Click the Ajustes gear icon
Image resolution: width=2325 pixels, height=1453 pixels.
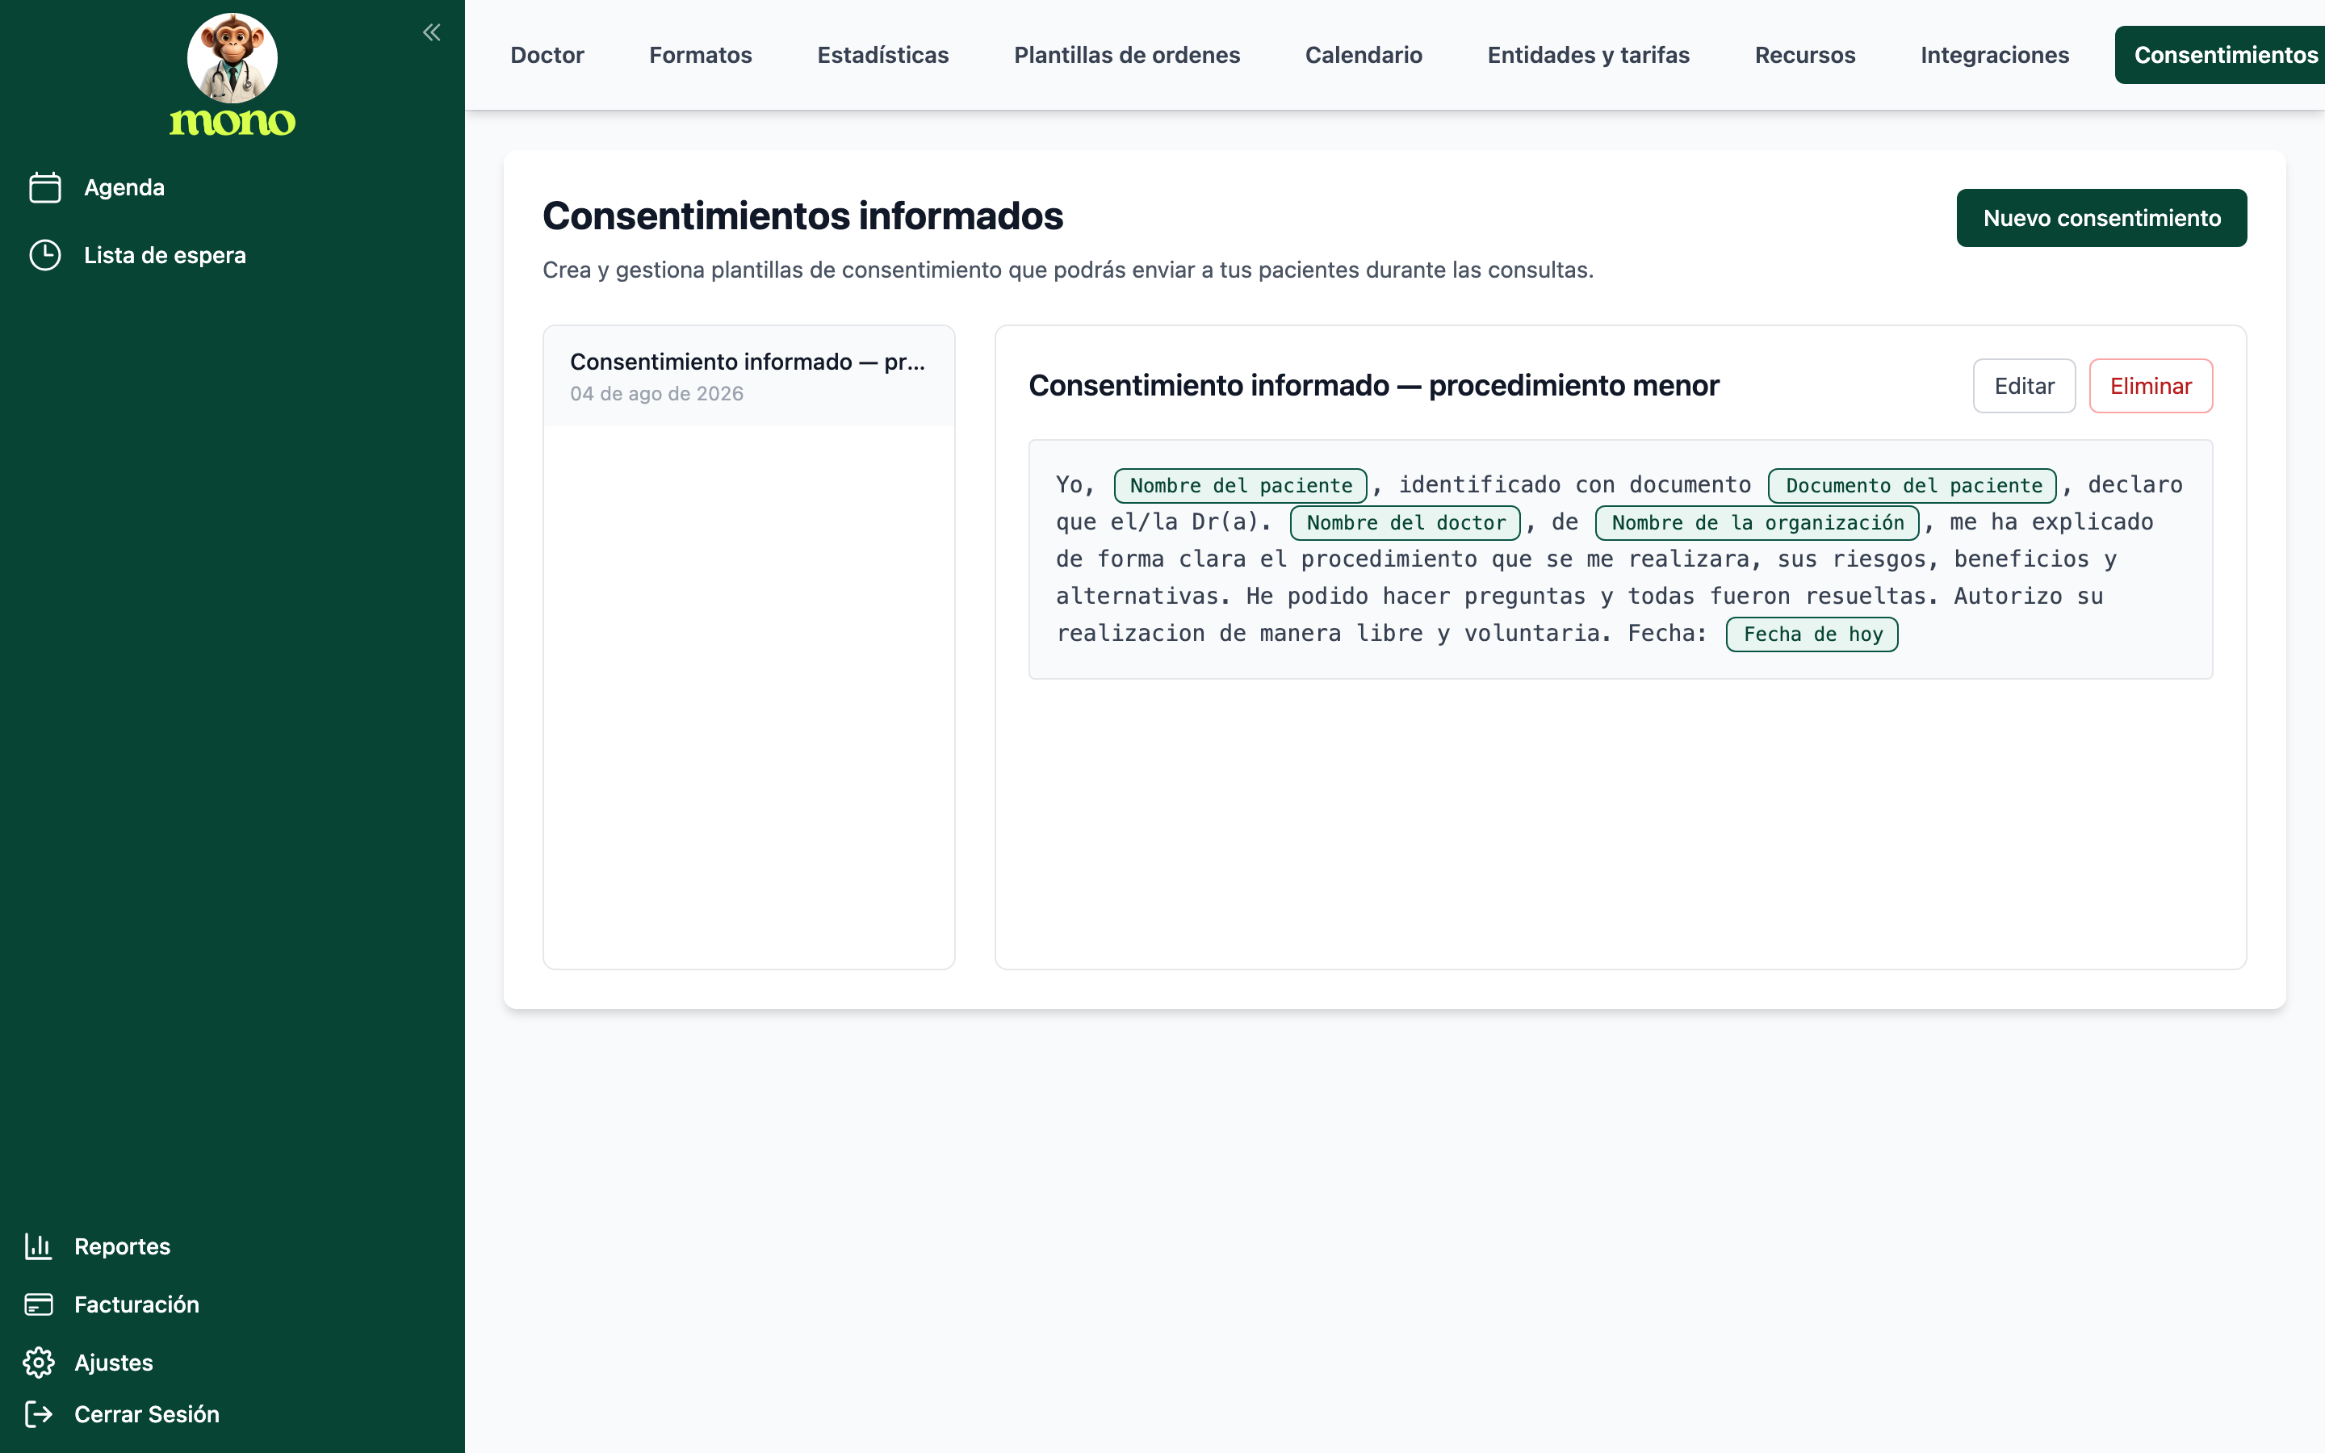click(x=39, y=1363)
